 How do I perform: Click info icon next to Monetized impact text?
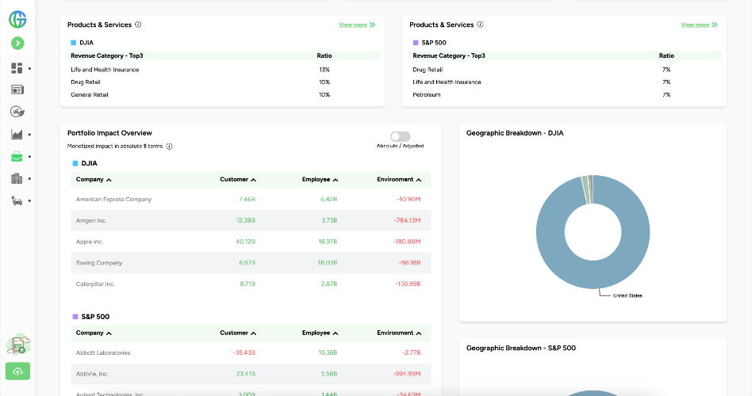(x=169, y=147)
